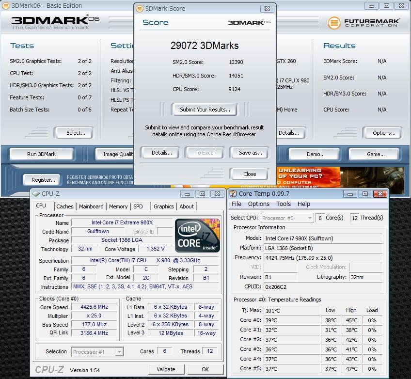Viewport: 411px width, 379px height.
Task: Click the Core #0 temperature 39°C
Action: (291, 320)
